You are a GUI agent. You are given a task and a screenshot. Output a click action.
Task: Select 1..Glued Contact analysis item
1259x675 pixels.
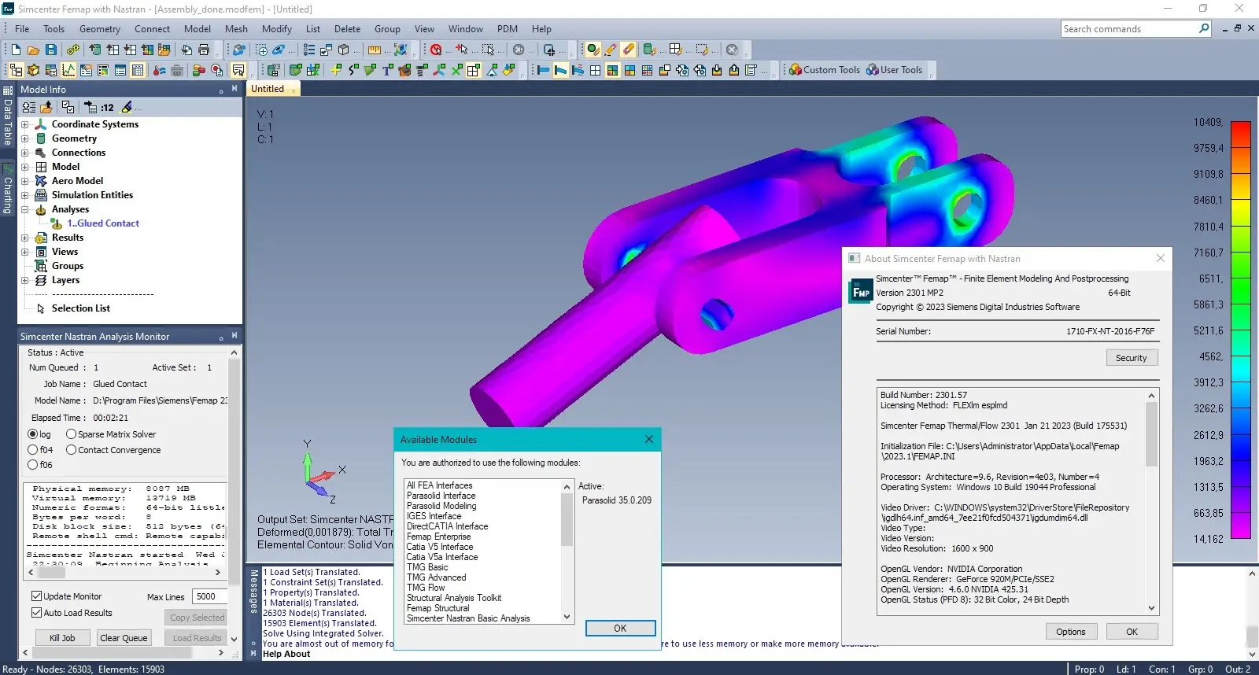point(102,223)
